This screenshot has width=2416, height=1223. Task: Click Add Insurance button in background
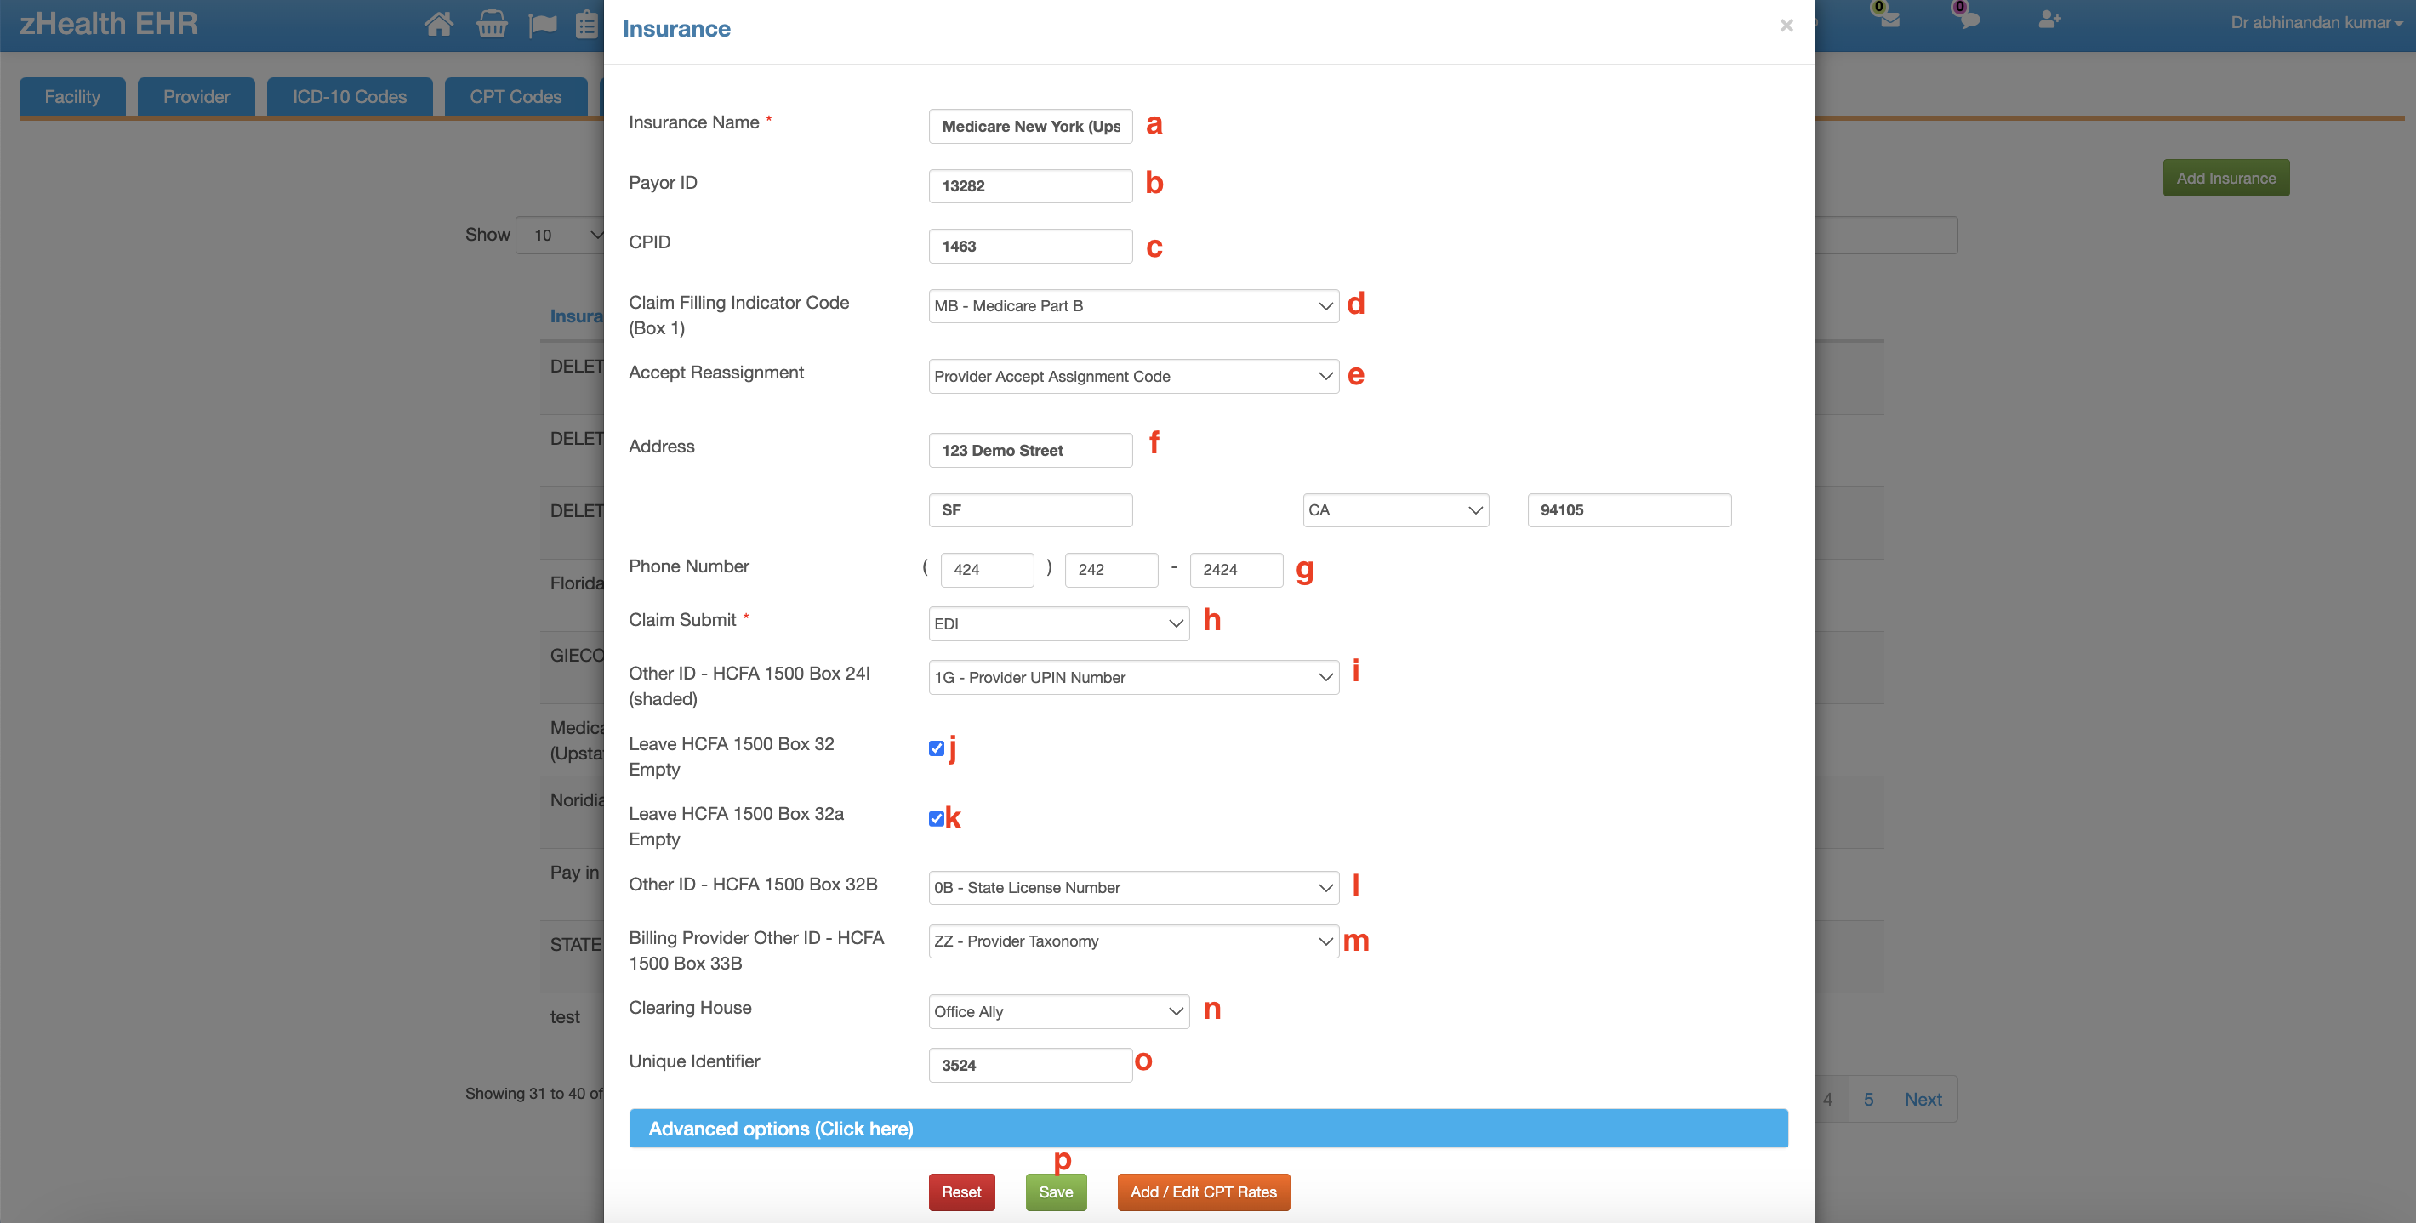pos(2225,179)
